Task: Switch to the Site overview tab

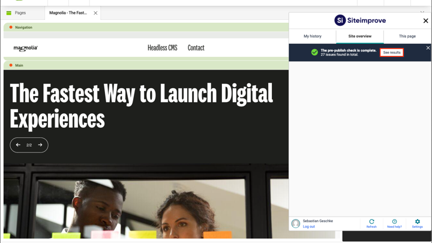Action: coord(359,36)
